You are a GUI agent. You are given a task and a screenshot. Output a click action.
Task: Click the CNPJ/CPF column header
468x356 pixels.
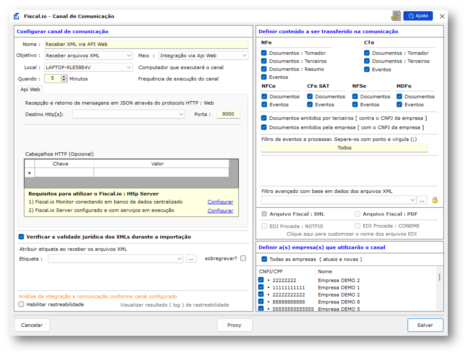(286, 271)
